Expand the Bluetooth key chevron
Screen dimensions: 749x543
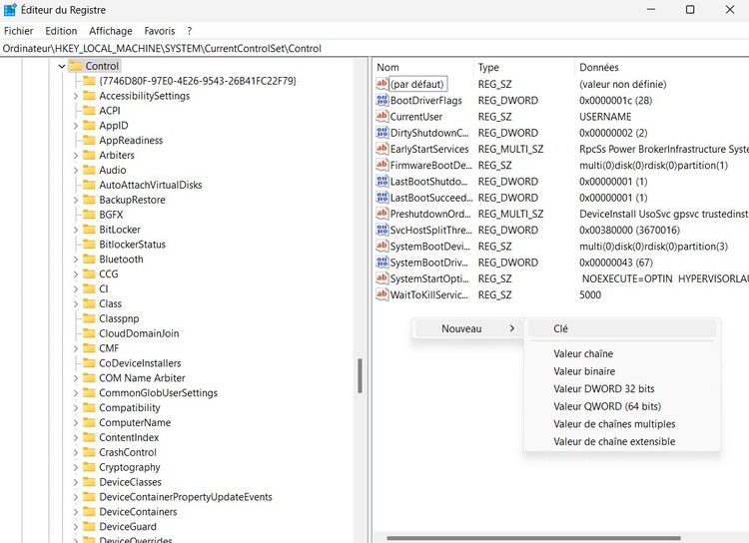75,260
